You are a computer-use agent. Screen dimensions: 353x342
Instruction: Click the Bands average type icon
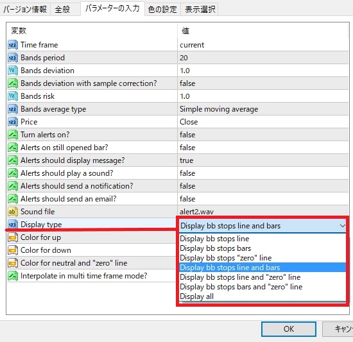tap(13, 109)
